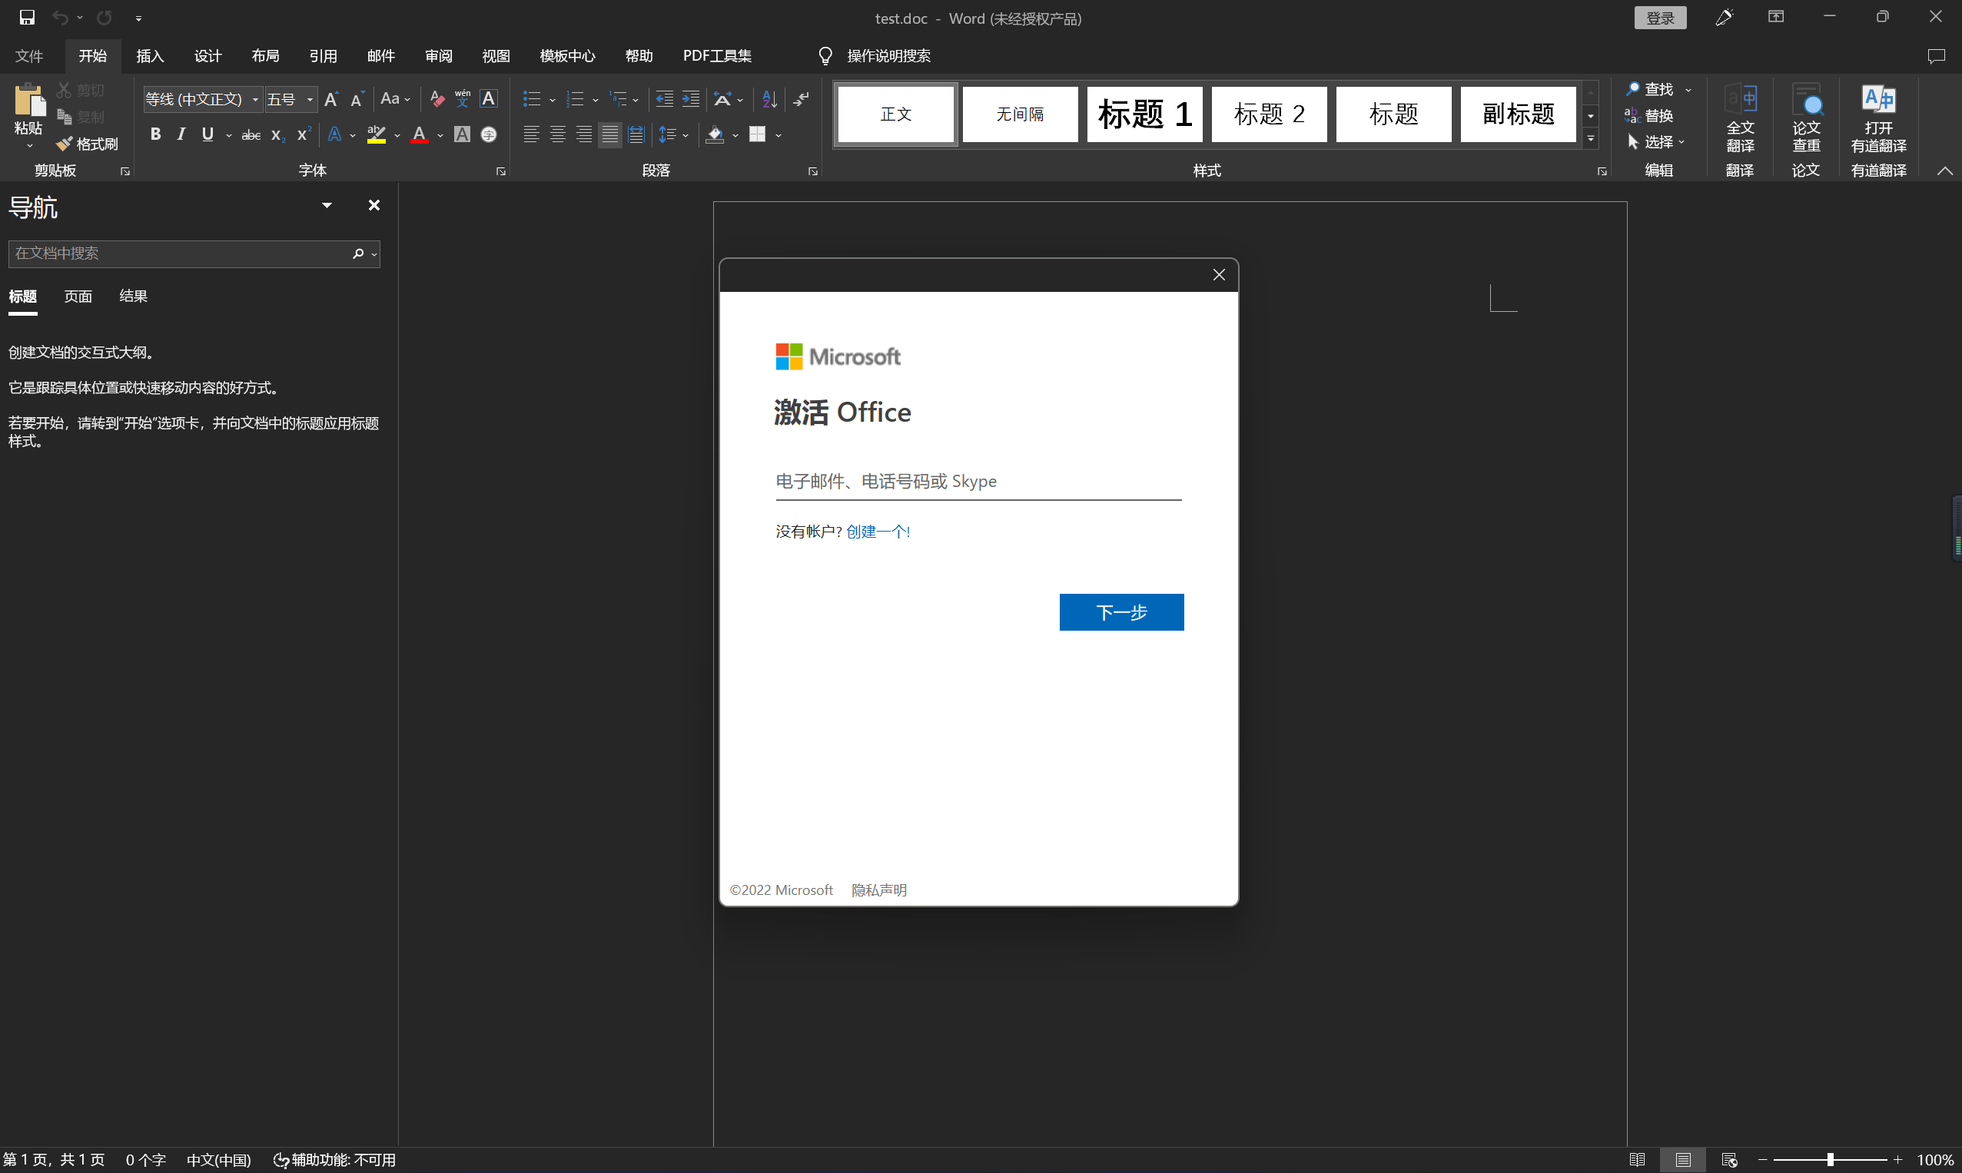Open the font name dropdown
1962x1173 pixels.
pyautogui.click(x=255, y=100)
